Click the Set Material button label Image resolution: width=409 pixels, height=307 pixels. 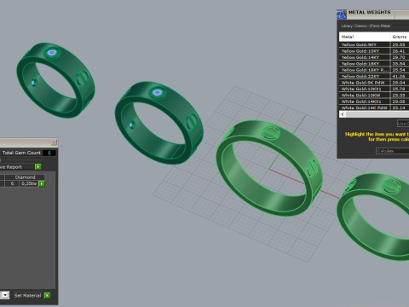[27, 296]
